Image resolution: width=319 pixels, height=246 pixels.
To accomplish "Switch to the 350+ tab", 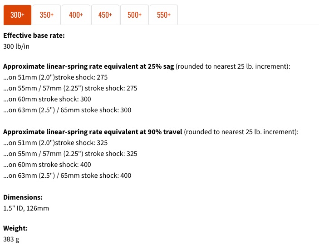I will pos(47,15).
